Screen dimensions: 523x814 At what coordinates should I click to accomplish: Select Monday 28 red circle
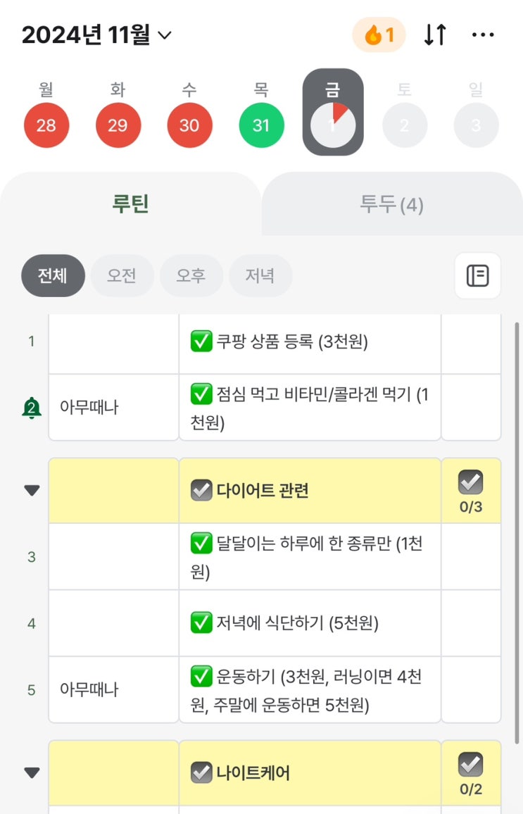click(x=46, y=127)
